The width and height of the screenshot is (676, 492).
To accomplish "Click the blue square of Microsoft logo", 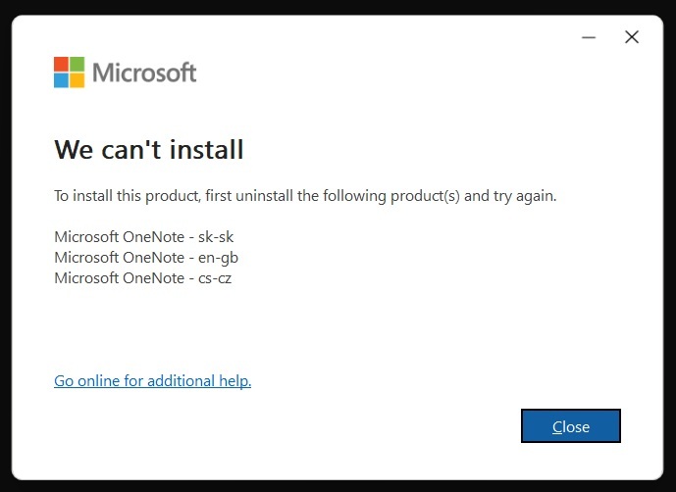I will (61, 80).
